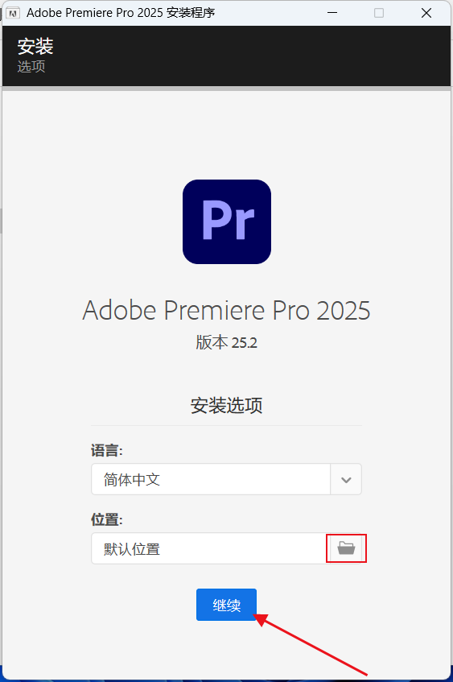The width and height of the screenshot is (453, 682).
Task: Minimize the installer window
Action: click(332, 13)
